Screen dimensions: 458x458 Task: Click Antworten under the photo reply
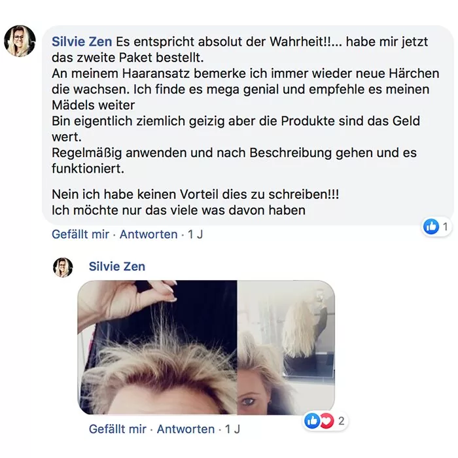186,429
